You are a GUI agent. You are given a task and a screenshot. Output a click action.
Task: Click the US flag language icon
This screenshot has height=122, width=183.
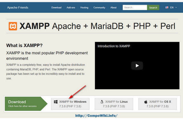tap(167, 8)
